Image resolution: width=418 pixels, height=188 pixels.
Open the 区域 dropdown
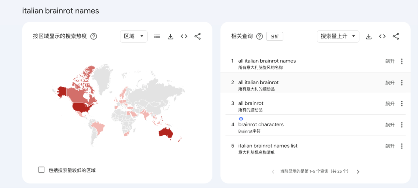point(134,36)
